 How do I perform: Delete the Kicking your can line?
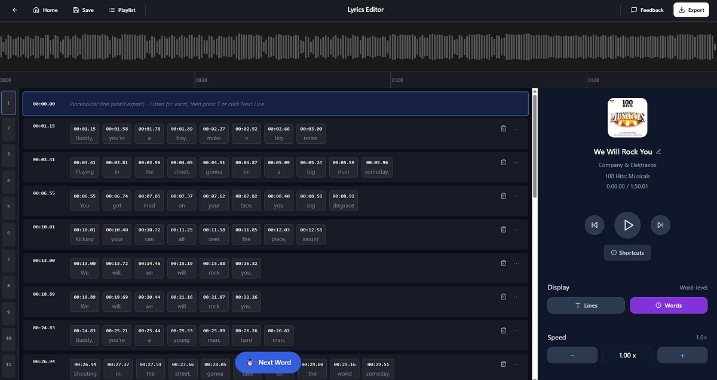coord(503,229)
